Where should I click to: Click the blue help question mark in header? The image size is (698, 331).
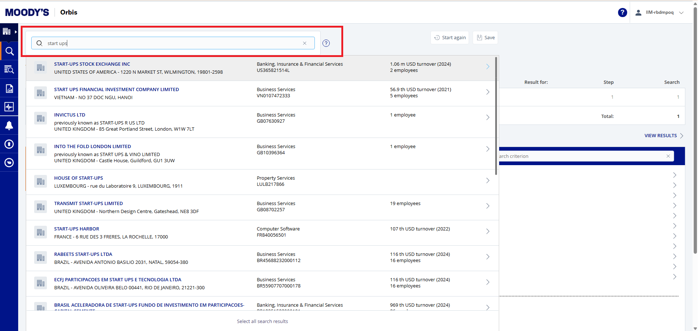[622, 12]
